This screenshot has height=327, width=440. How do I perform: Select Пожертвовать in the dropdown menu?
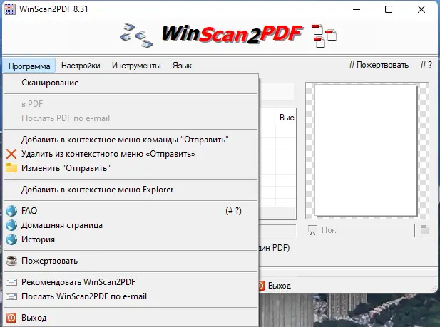click(x=131, y=261)
